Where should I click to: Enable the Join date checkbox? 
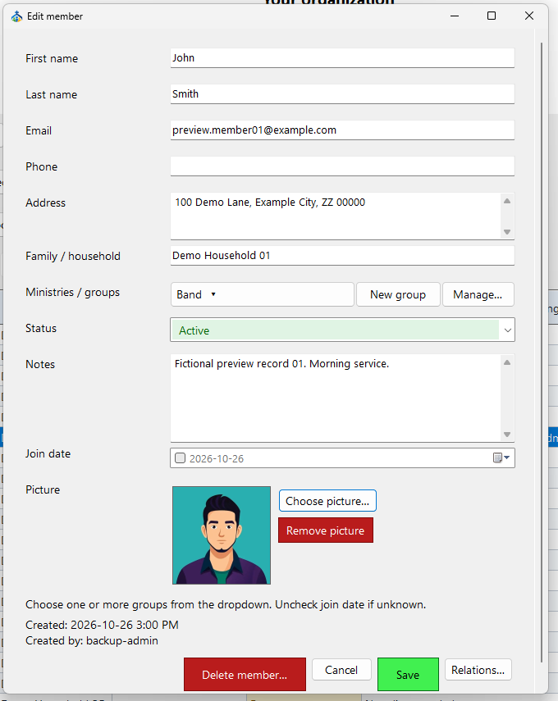pos(180,458)
